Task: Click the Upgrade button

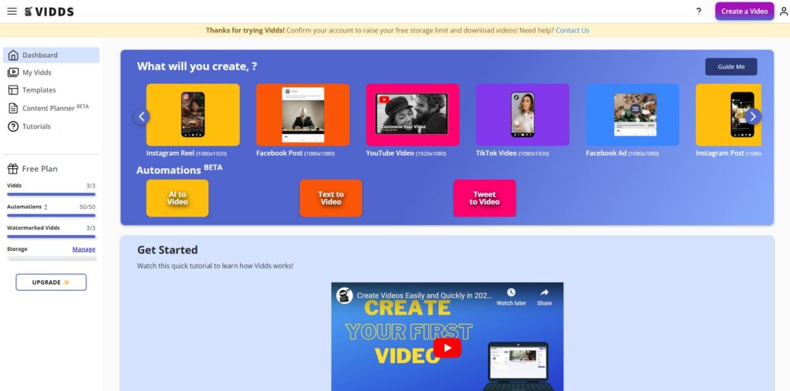Action: (x=51, y=282)
